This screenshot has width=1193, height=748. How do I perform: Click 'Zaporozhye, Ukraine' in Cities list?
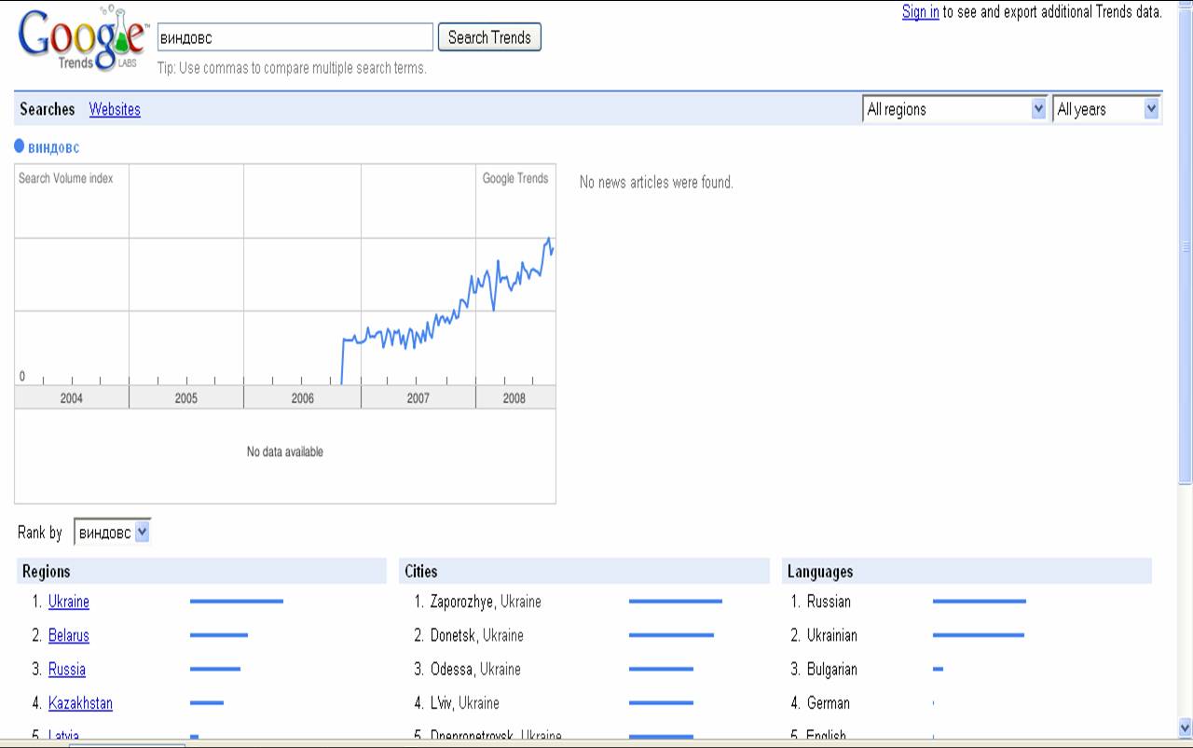coord(486,602)
